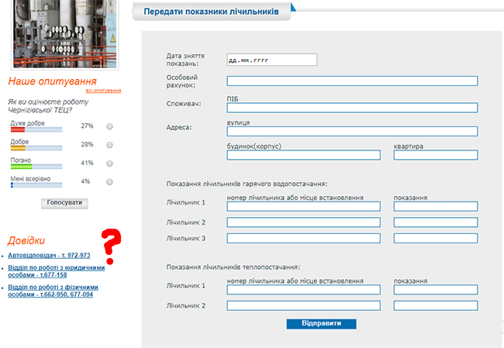Image resolution: width=504 pixels, height=348 pixels.
Task: Select the 'Дуже добре' radio button
Action: (x=109, y=126)
